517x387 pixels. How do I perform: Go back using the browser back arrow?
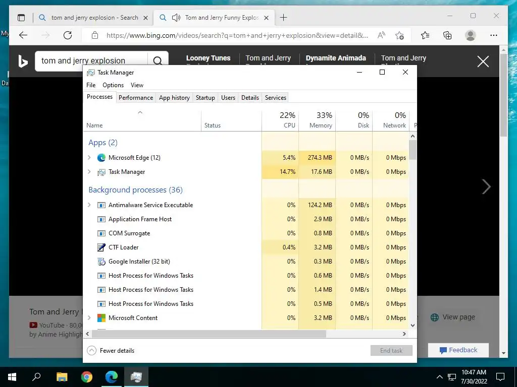point(23,35)
